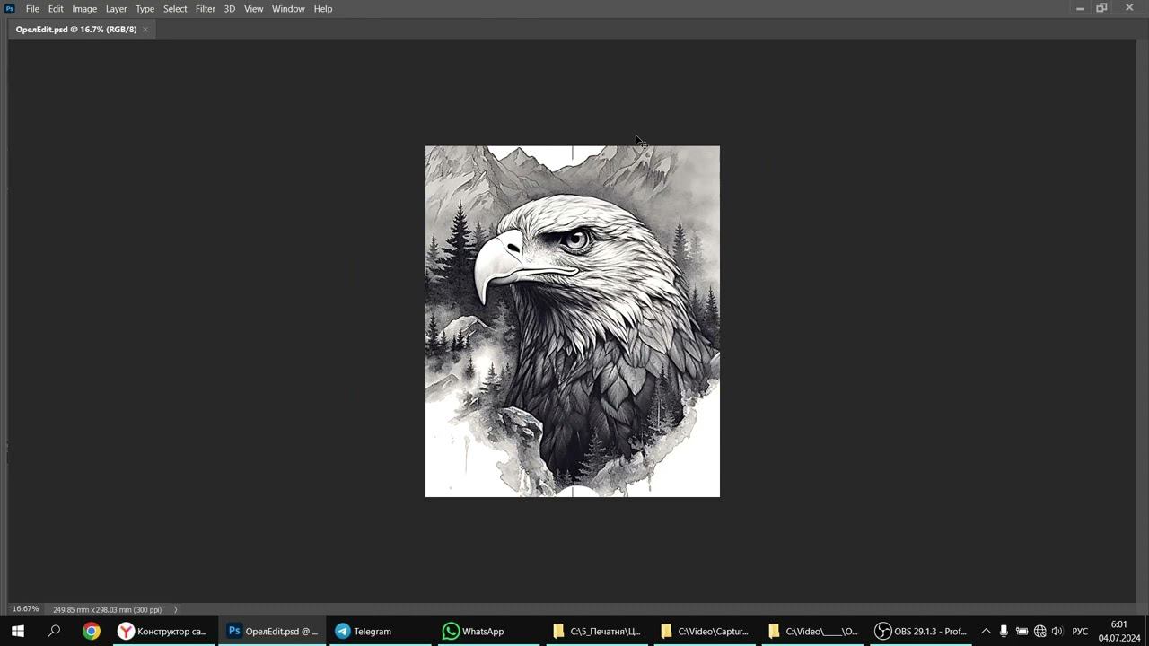
Task: Open the Edit menu
Action: tap(56, 9)
